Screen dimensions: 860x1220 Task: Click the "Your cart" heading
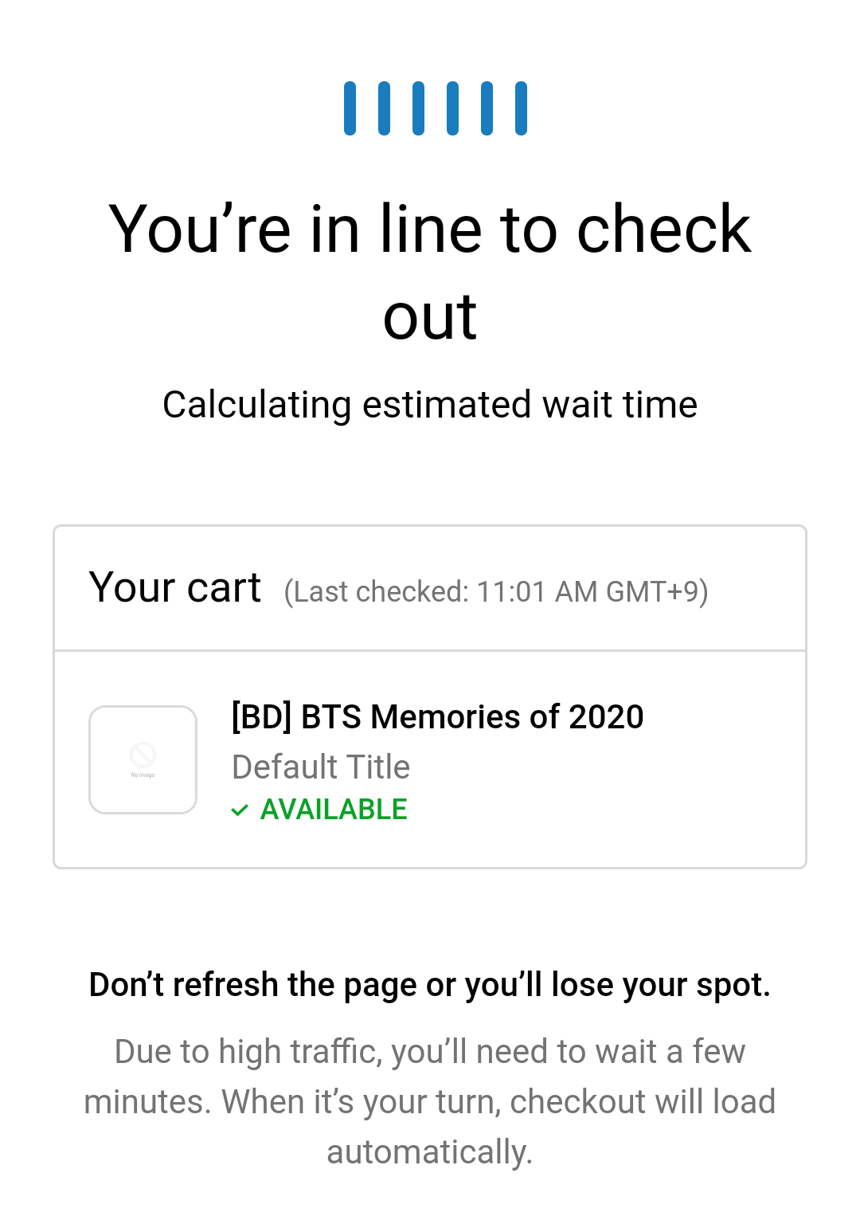(x=175, y=588)
